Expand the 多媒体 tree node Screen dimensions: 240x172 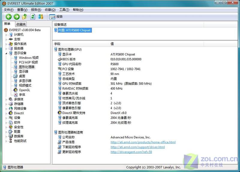(x=6, y=99)
